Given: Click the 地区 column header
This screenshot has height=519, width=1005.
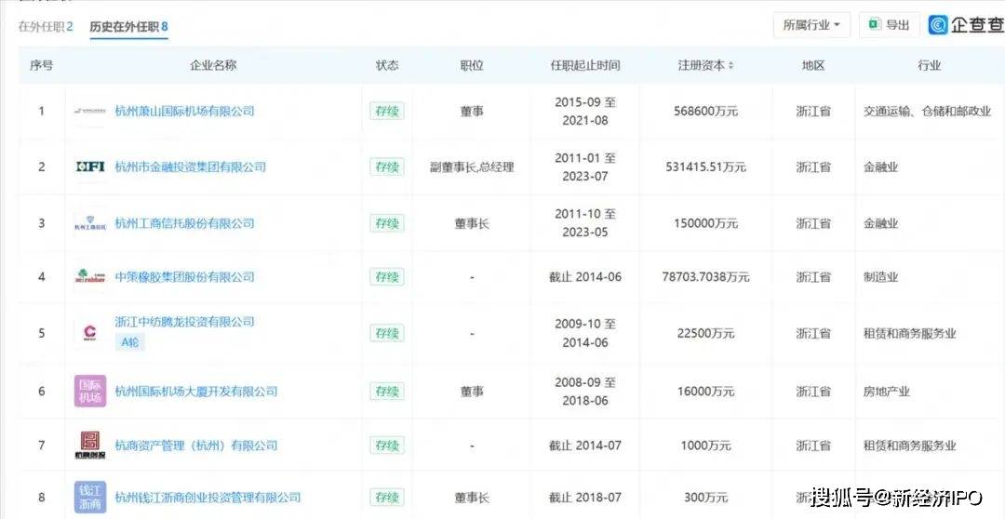Looking at the screenshot, I should pos(813,65).
